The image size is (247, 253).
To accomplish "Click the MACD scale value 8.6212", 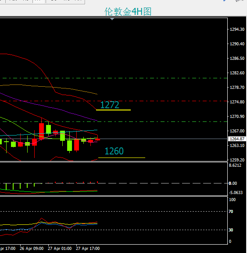I will [x=235, y=165].
